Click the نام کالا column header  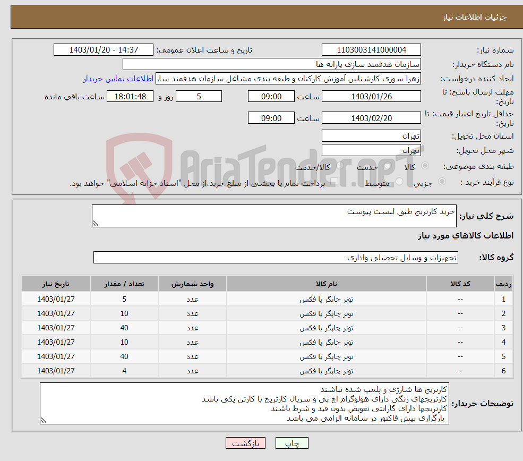click(326, 284)
